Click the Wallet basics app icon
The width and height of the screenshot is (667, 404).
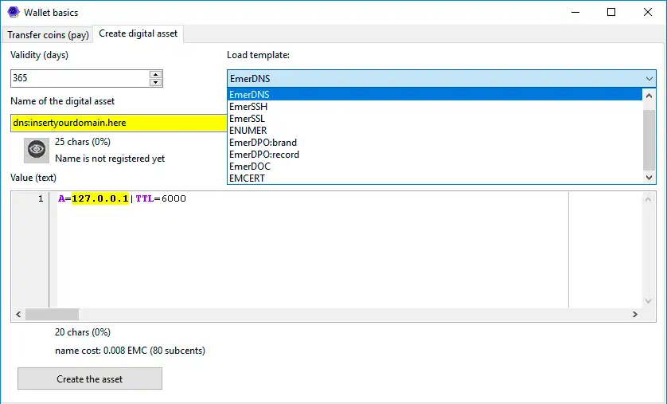coord(14,12)
